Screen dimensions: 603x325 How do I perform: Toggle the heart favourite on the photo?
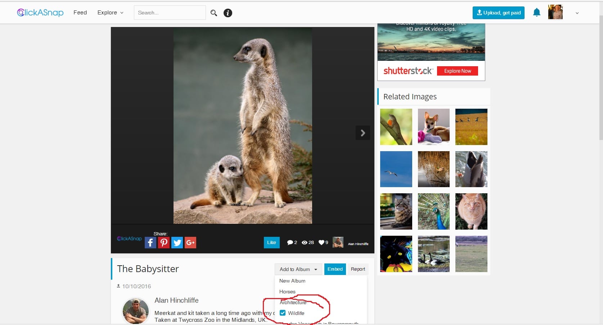click(321, 242)
